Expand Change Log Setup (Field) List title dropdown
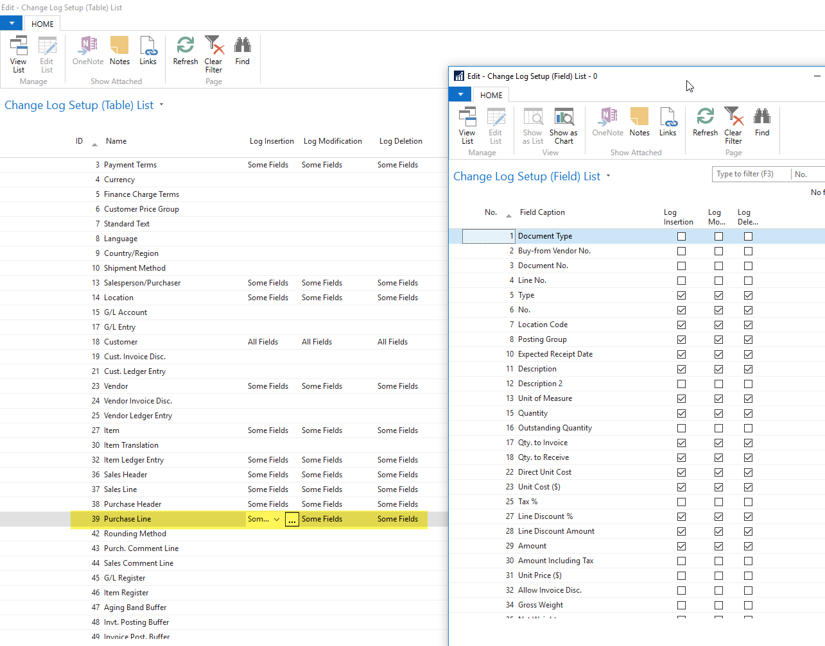Image resolution: width=825 pixels, height=646 pixels. 608,176
